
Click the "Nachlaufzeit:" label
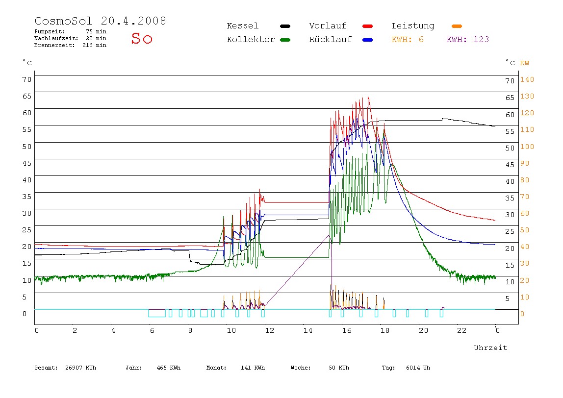[56, 38]
